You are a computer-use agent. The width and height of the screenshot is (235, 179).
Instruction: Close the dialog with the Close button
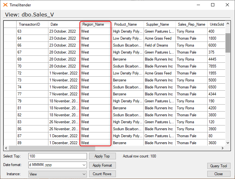point(219,174)
